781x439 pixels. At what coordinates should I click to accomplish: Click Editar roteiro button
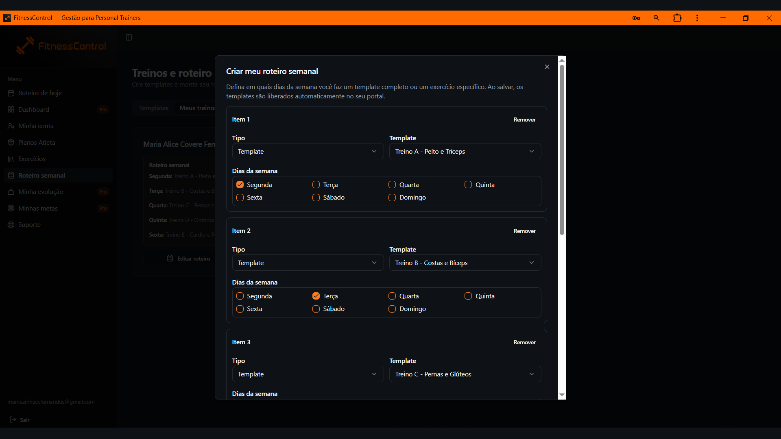click(189, 259)
